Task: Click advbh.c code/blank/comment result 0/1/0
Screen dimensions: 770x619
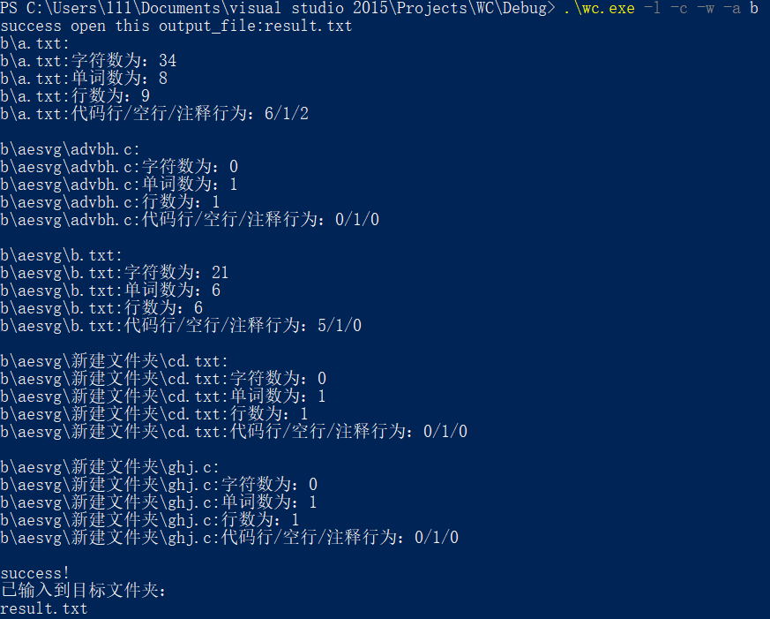Action: (190, 220)
